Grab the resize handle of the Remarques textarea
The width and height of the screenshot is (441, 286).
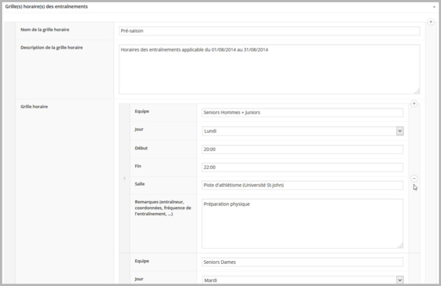[x=401, y=246]
